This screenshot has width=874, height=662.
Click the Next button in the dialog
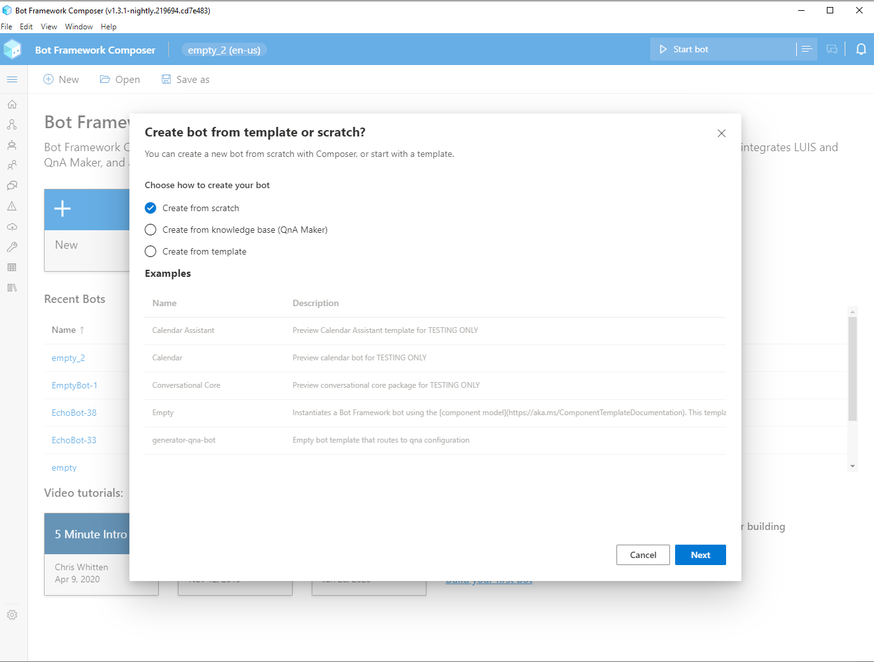pos(700,555)
